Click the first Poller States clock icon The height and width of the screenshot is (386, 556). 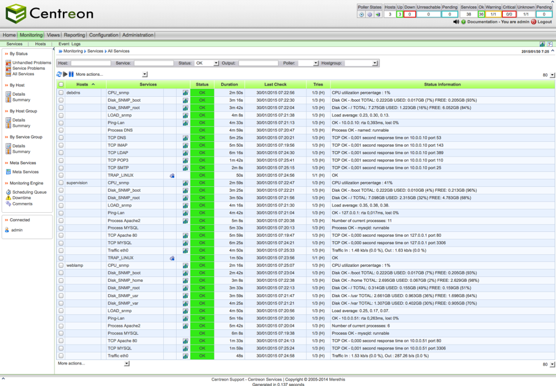tap(361, 14)
